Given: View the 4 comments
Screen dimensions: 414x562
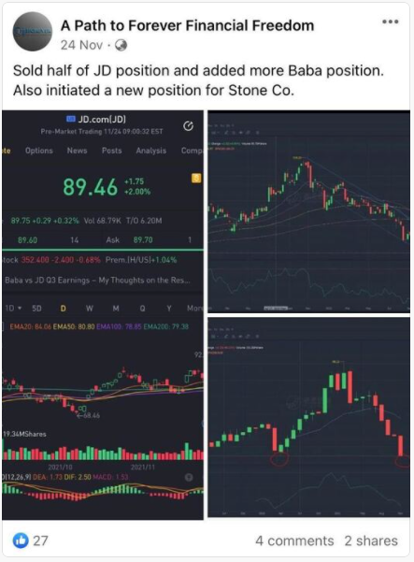Looking at the screenshot, I should point(294,540).
